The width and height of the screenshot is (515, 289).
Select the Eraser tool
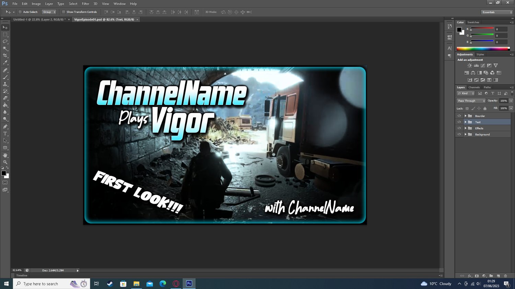[x=5, y=98]
